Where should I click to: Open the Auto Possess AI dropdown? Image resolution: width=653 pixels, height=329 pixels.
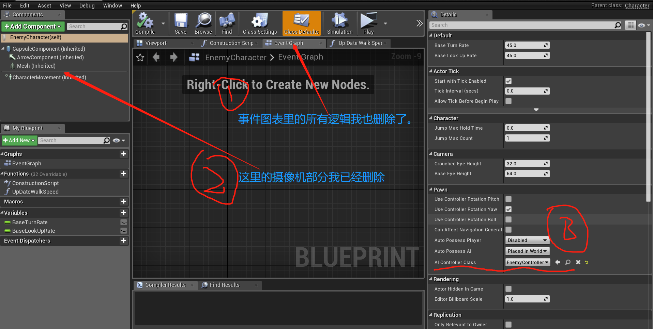(x=527, y=251)
